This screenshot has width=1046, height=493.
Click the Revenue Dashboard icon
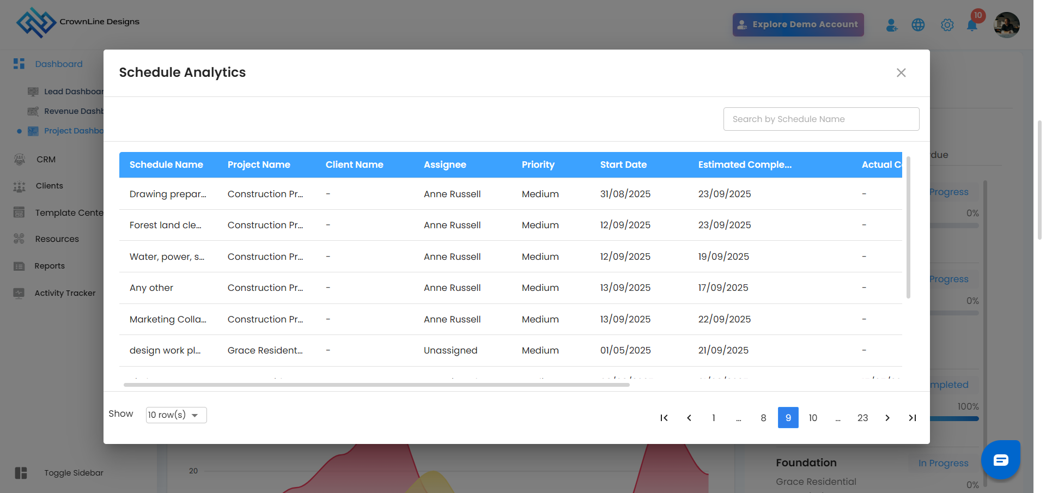33,111
